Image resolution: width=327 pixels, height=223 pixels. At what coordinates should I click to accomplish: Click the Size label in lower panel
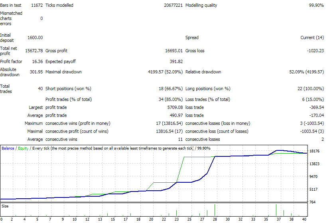(x=5, y=206)
